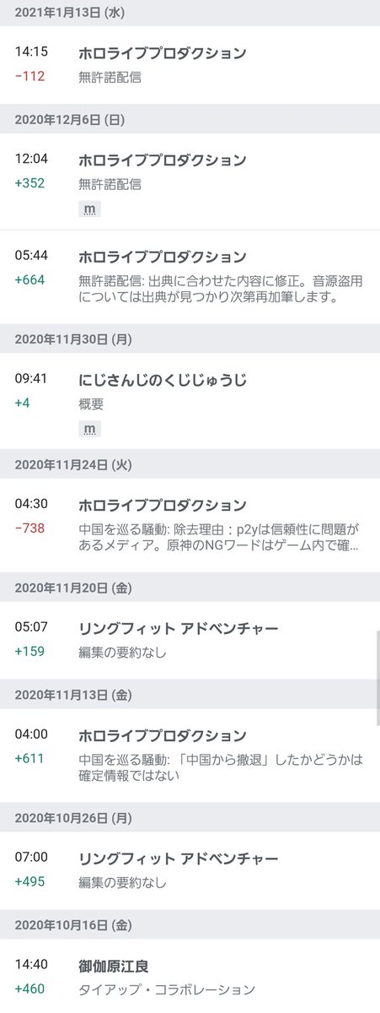This screenshot has width=380, height=1013.
Task: Open the 14:15 ホロライブプロダクション edit from 2021年1月13日
Action: [x=190, y=65]
